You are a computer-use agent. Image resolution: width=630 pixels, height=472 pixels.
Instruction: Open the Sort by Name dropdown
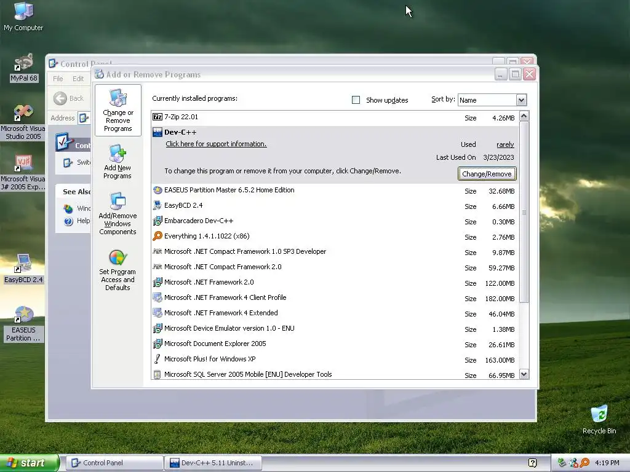click(x=521, y=100)
